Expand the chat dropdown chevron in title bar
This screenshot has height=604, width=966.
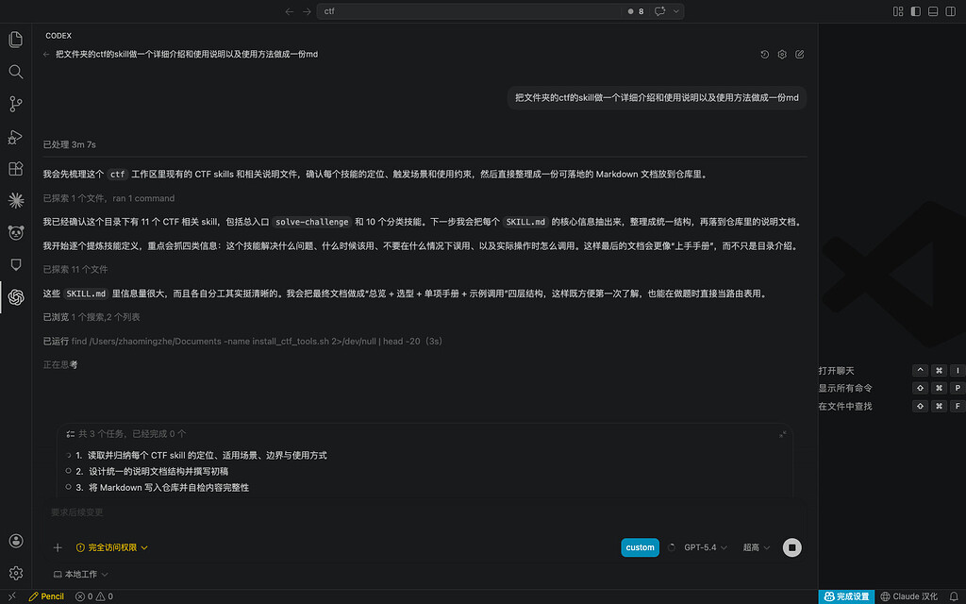point(675,11)
